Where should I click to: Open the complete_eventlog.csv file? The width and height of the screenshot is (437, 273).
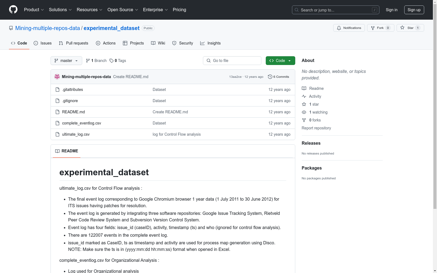[82, 123]
